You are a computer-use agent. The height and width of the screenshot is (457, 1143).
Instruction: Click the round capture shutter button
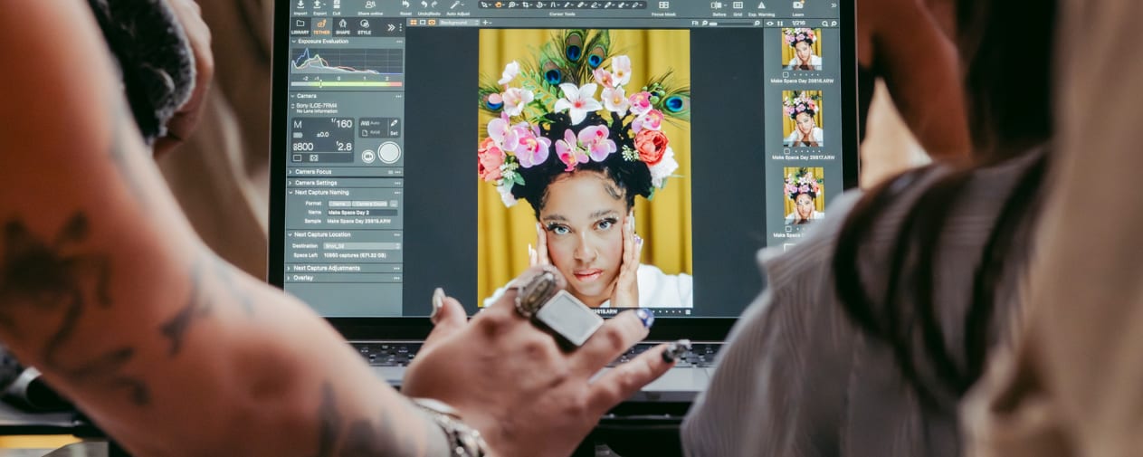(389, 152)
